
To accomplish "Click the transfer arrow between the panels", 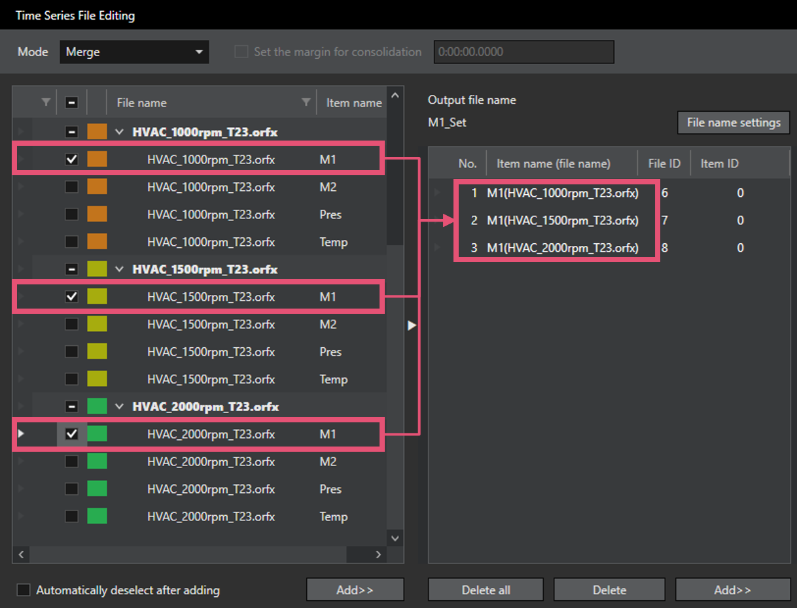I will (x=412, y=325).
